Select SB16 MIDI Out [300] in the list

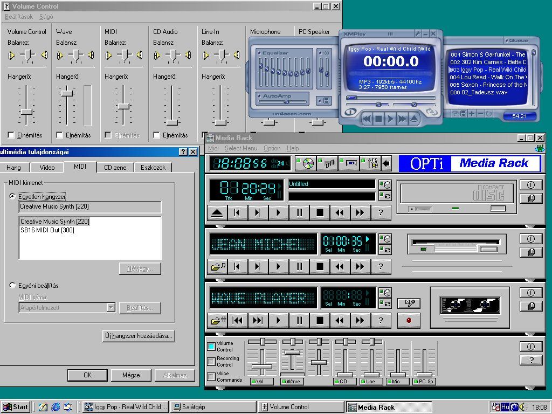click(x=47, y=230)
